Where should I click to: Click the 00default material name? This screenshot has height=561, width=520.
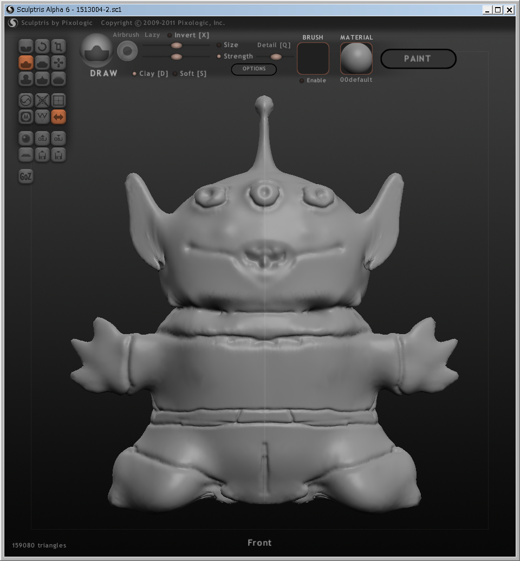356,80
